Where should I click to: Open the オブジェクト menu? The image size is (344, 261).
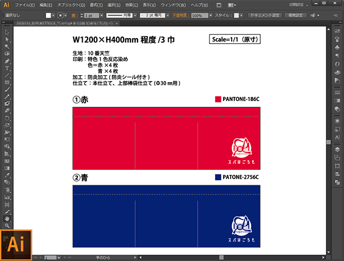71,5
